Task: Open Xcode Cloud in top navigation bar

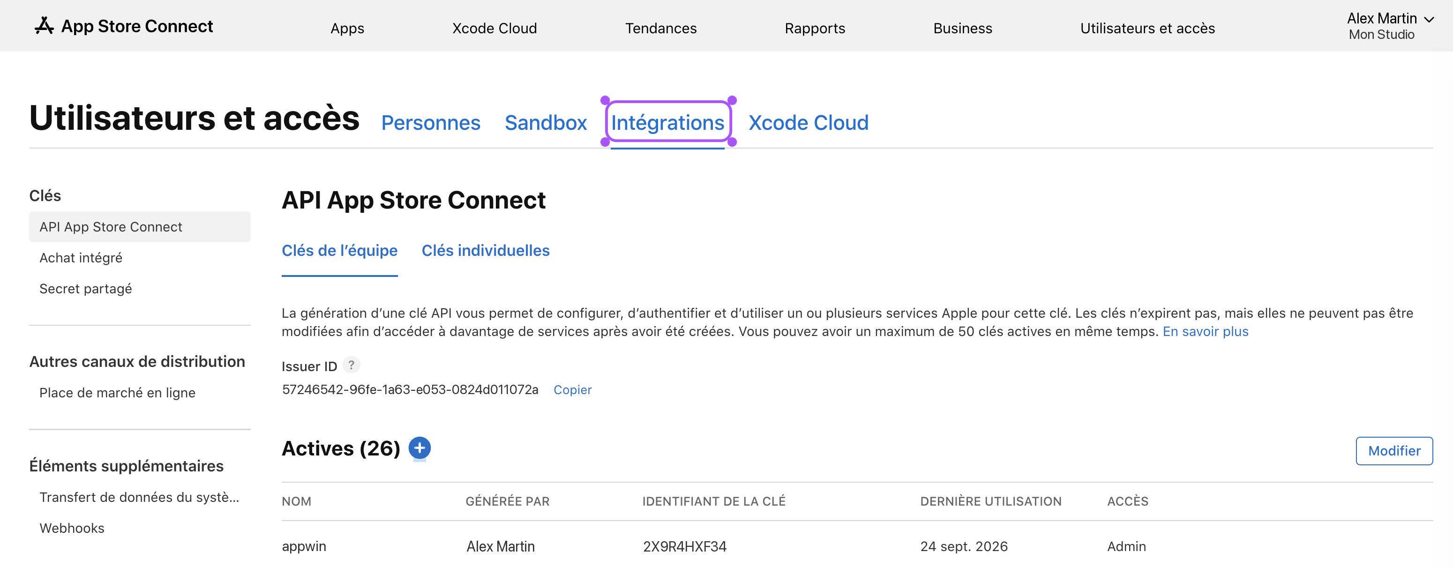Action: click(x=494, y=28)
